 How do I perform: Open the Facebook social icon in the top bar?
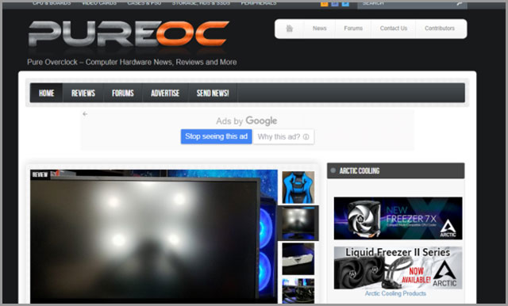click(x=335, y=3)
